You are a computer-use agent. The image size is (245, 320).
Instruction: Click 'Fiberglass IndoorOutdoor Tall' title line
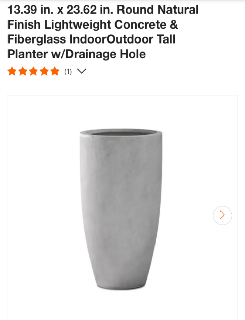pos(92,39)
